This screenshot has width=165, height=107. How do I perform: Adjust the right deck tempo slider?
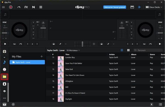[160, 33]
